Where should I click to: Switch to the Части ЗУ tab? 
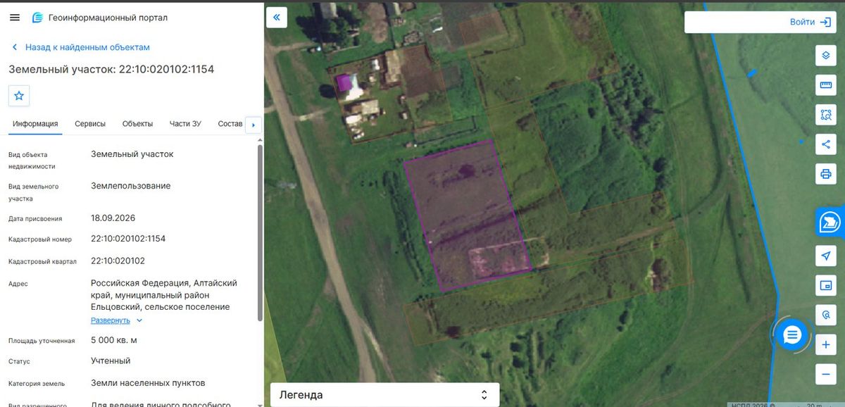point(185,124)
